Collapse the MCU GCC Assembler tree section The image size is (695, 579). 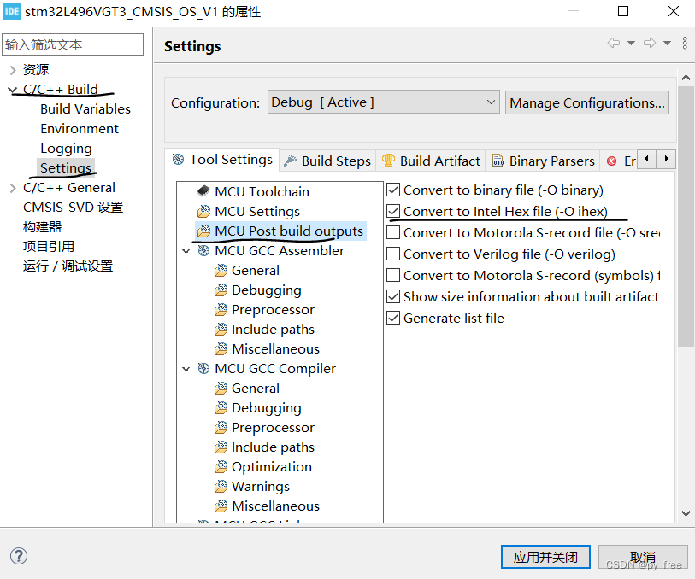(x=186, y=250)
